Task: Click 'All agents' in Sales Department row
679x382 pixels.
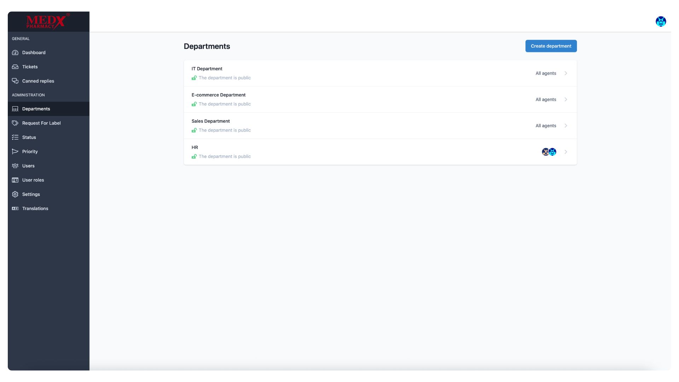Action: tap(546, 126)
